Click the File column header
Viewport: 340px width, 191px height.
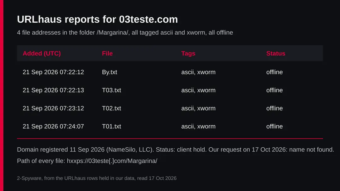pos(107,53)
